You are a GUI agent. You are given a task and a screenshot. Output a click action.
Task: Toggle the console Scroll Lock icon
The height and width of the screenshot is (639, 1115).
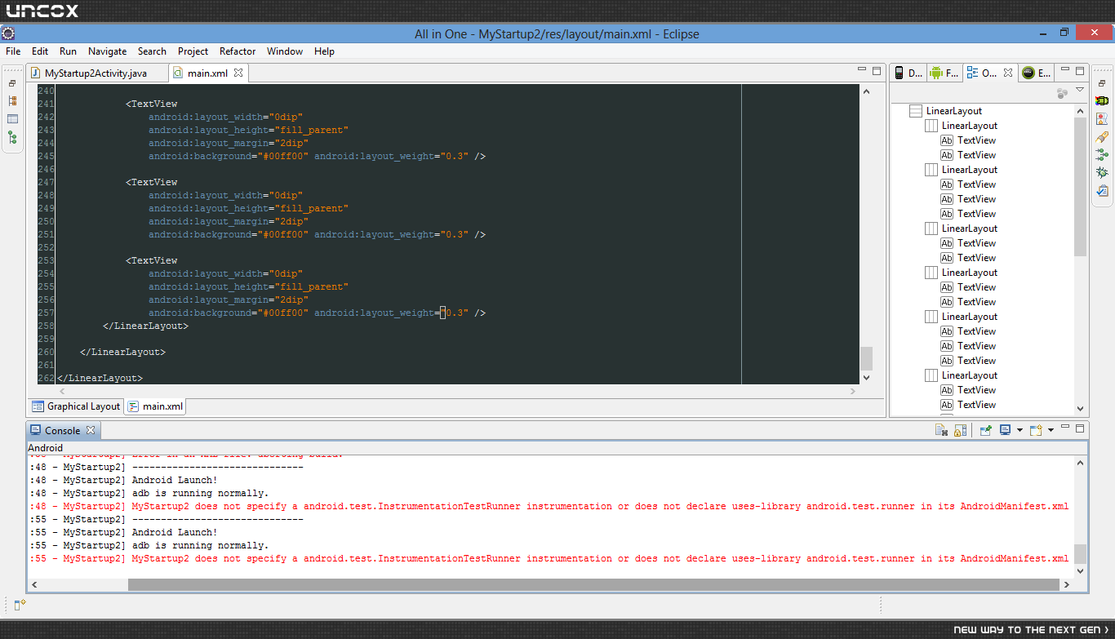tap(960, 430)
